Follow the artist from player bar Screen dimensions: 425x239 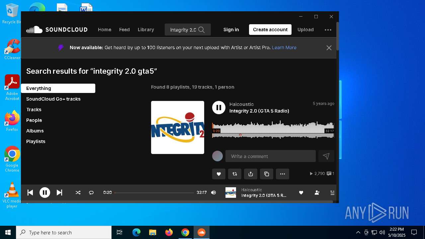pos(317,193)
